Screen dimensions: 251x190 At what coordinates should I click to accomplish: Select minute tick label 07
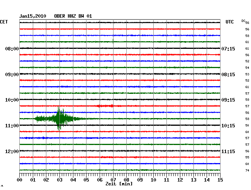coord(113,180)
